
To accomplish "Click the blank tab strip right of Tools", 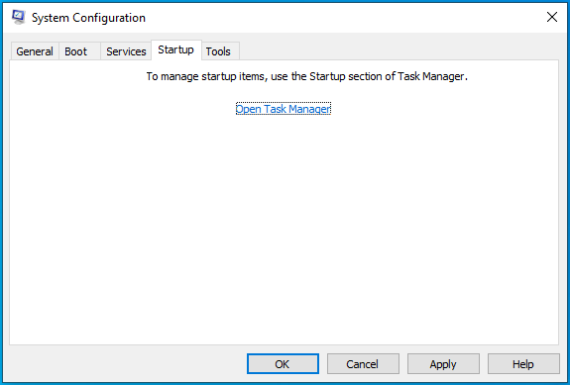I will click(399, 50).
